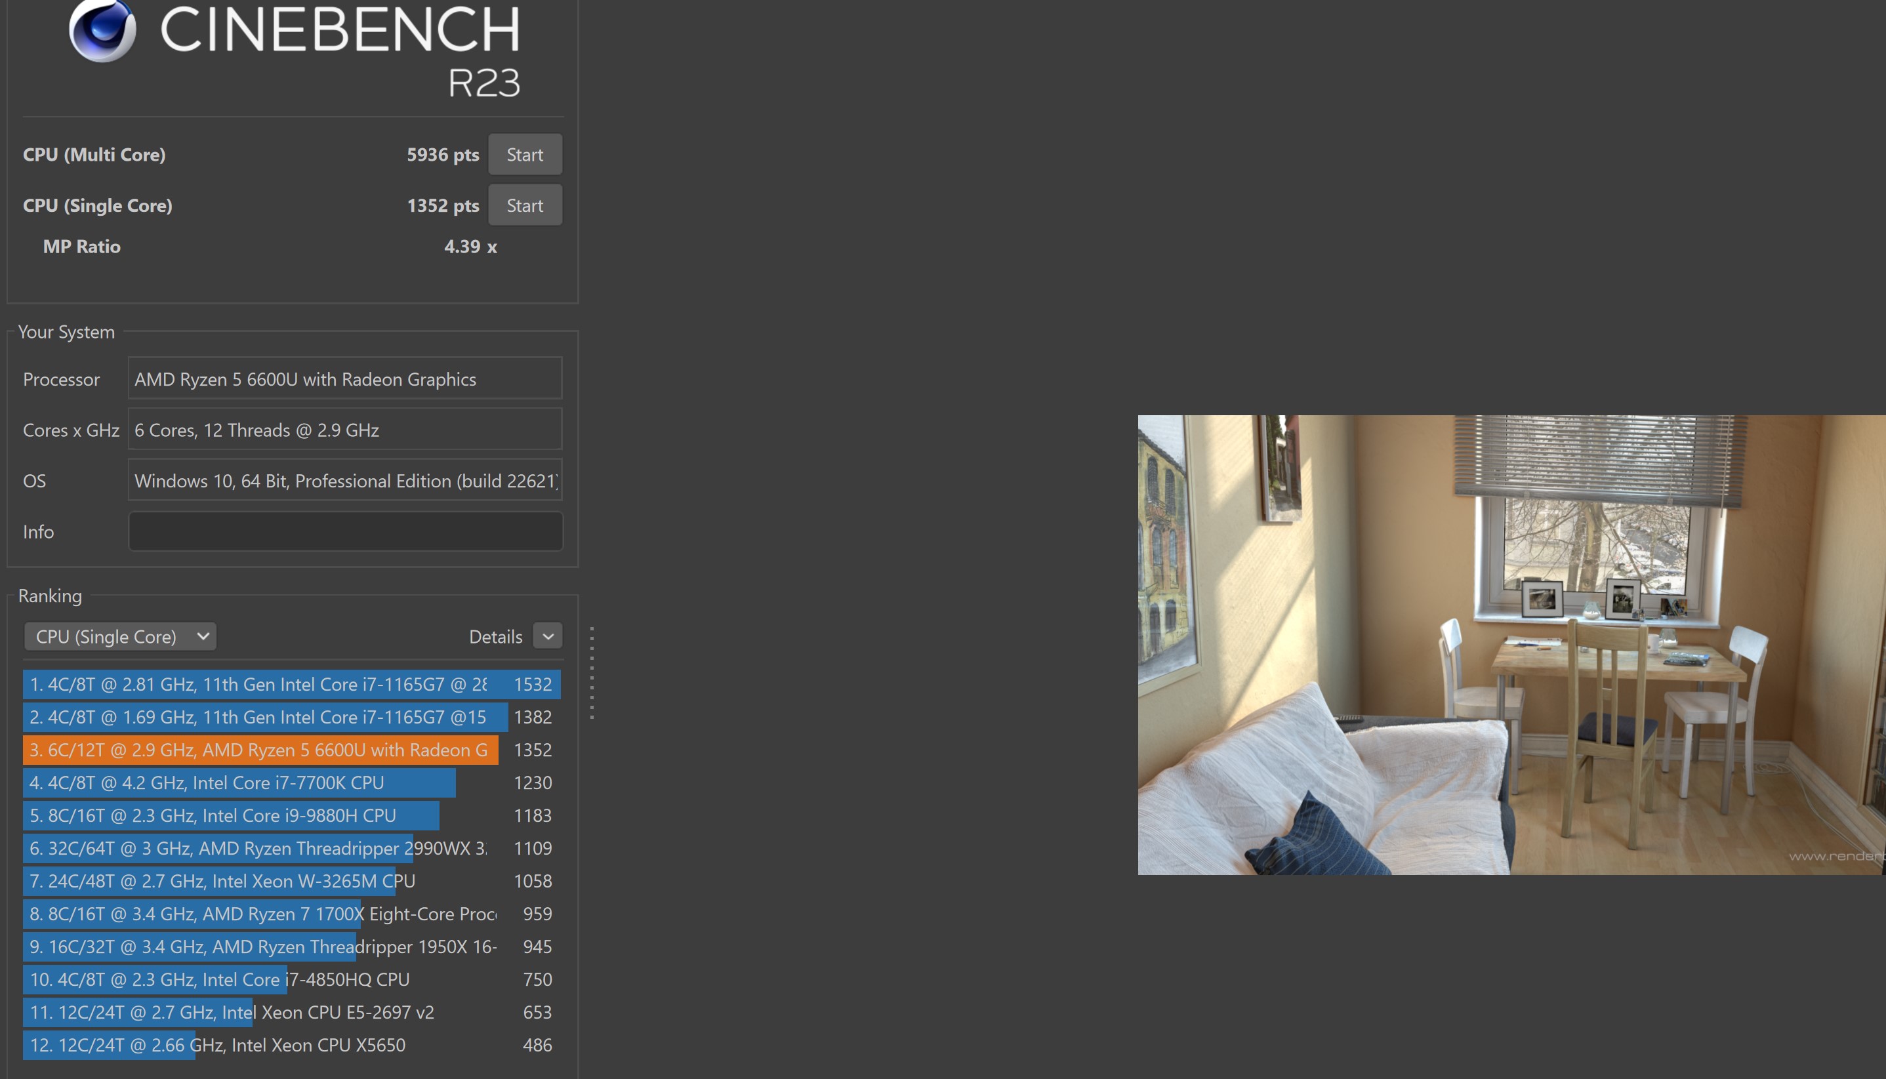
Task: Start the CPU Single Core benchmark
Action: tap(525, 205)
